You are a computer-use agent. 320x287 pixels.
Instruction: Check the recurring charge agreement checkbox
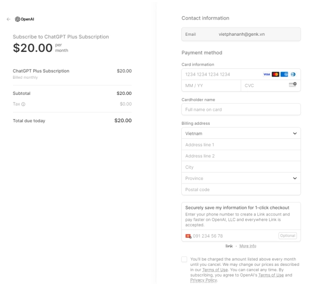[184, 260]
